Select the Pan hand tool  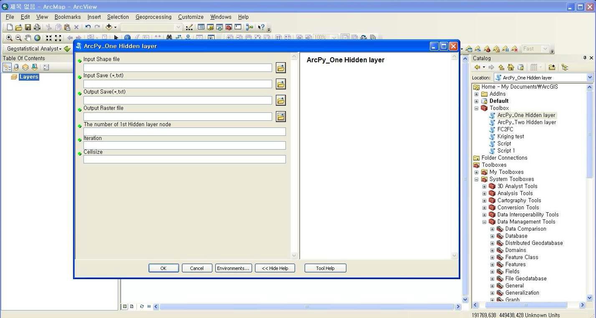(28, 38)
